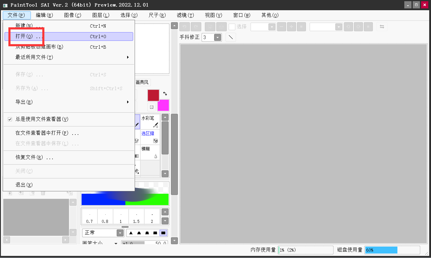Click 新建 in the file menu
The image size is (431, 258).
(68, 26)
